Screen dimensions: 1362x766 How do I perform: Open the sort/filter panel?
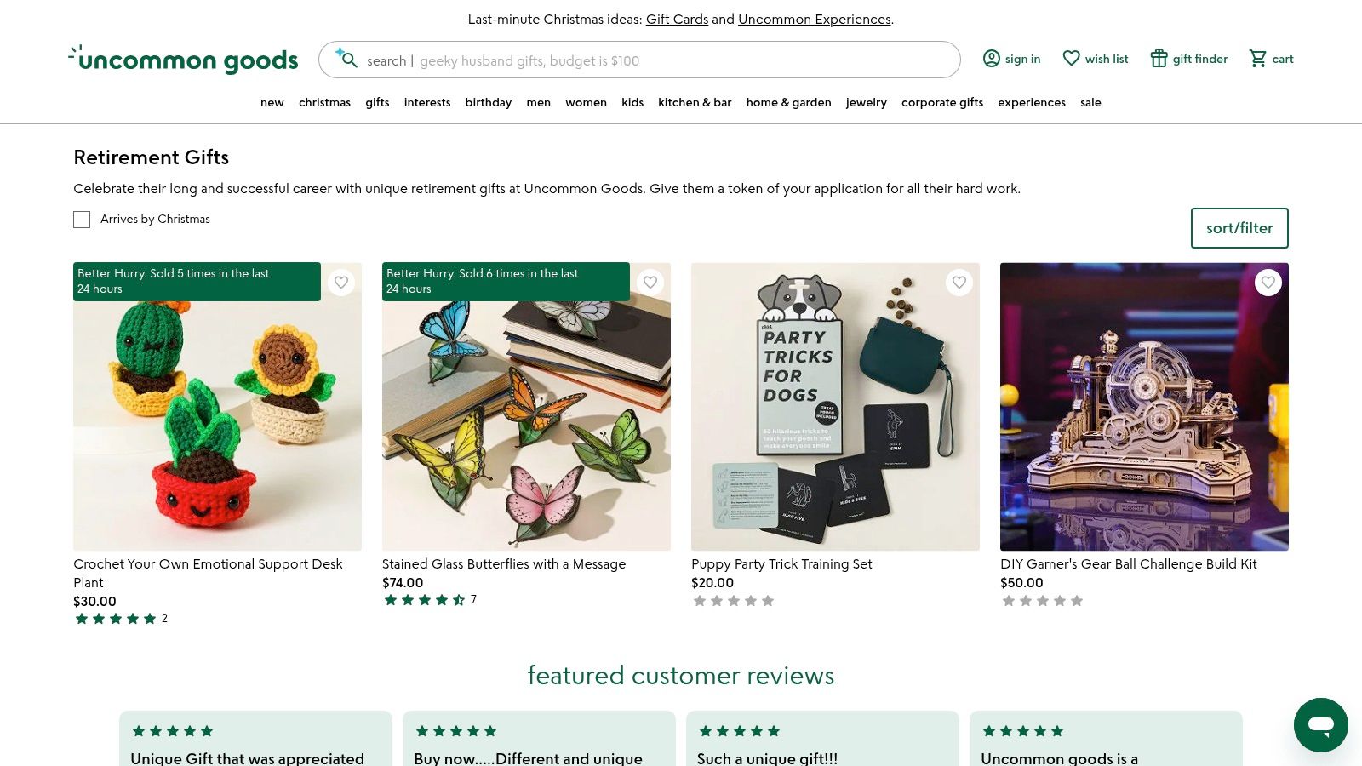coord(1239,228)
